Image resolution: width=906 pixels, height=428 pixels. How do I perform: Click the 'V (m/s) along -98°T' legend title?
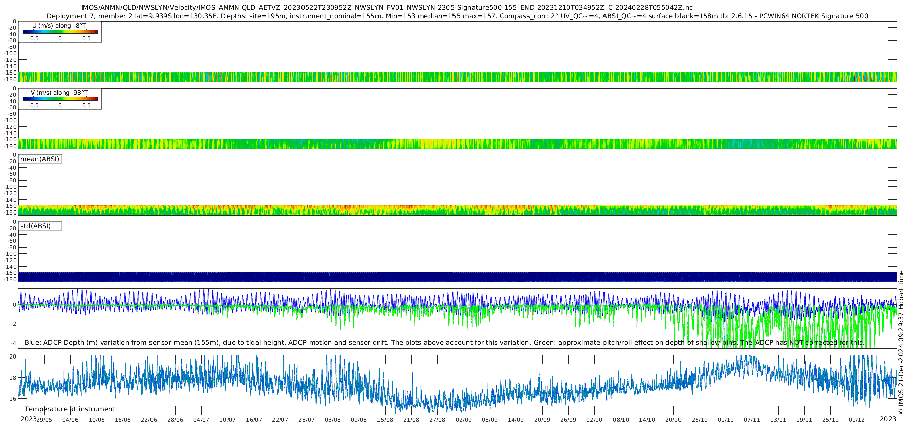tap(59, 92)
